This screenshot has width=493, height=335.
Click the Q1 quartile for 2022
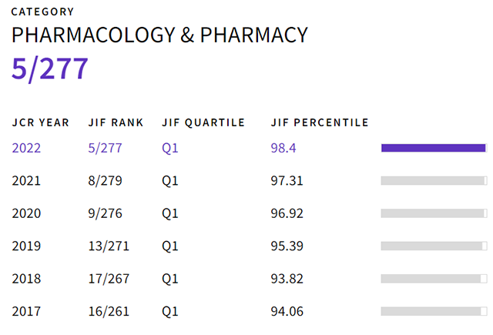pos(169,148)
